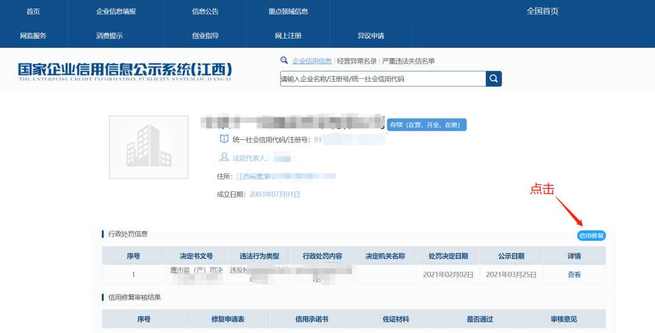
Task: Open the 消费提示 menu item
Action: [x=109, y=36]
